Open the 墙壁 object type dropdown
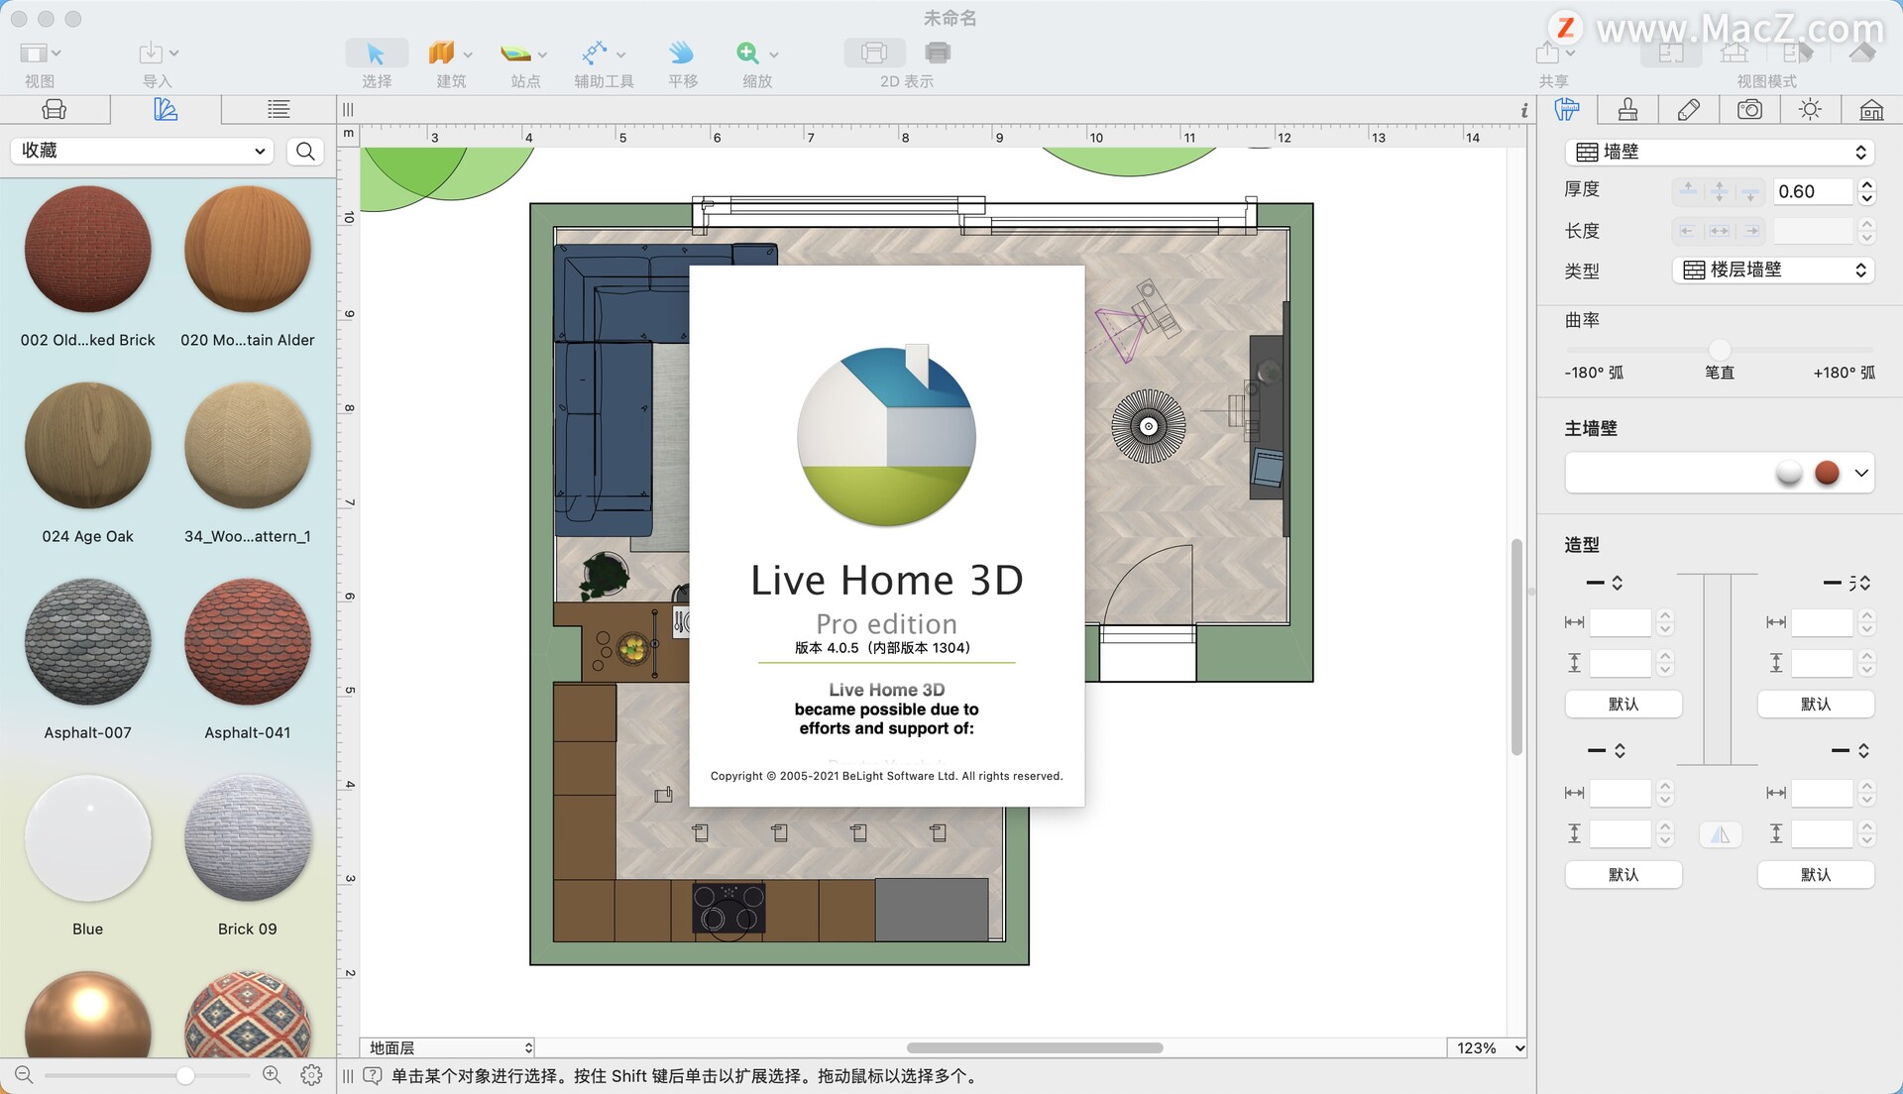The height and width of the screenshot is (1094, 1903). coord(1720,152)
